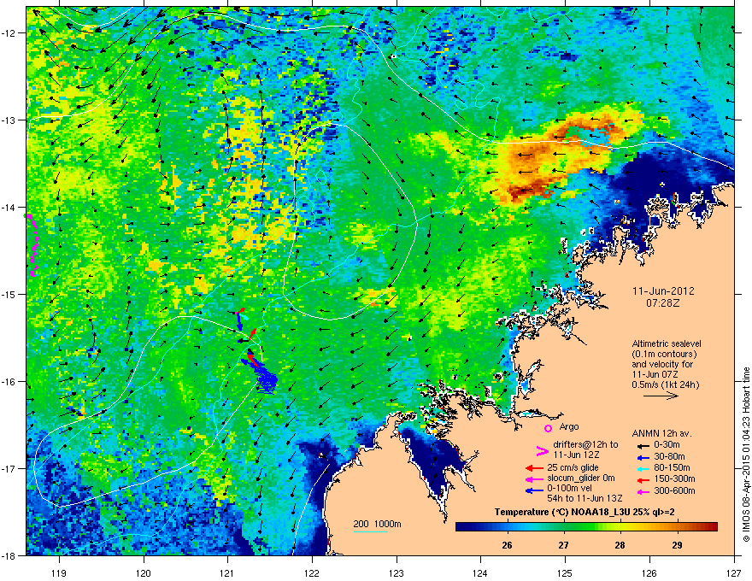
Task: Click the cyan isobath line under '200 1000m'
Action: (371, 531)
